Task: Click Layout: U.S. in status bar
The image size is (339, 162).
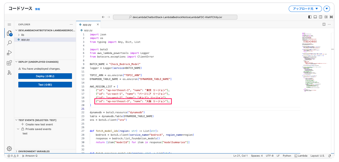Action: (318, 156)
